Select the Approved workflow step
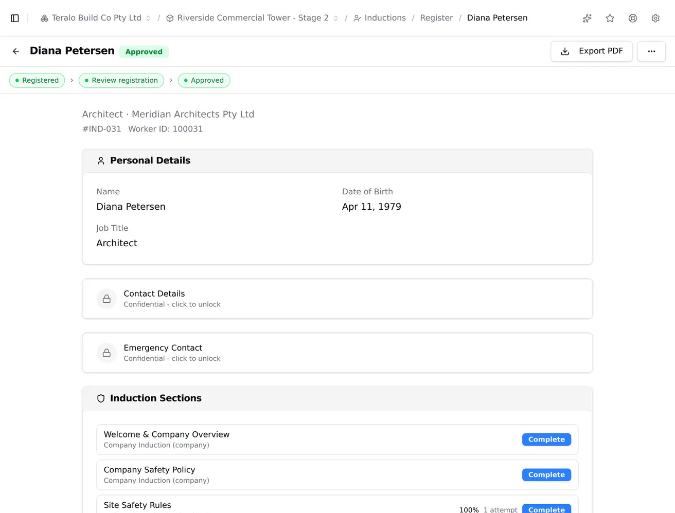The height and width of the screenshot is (513, 675). pos(204,80)
